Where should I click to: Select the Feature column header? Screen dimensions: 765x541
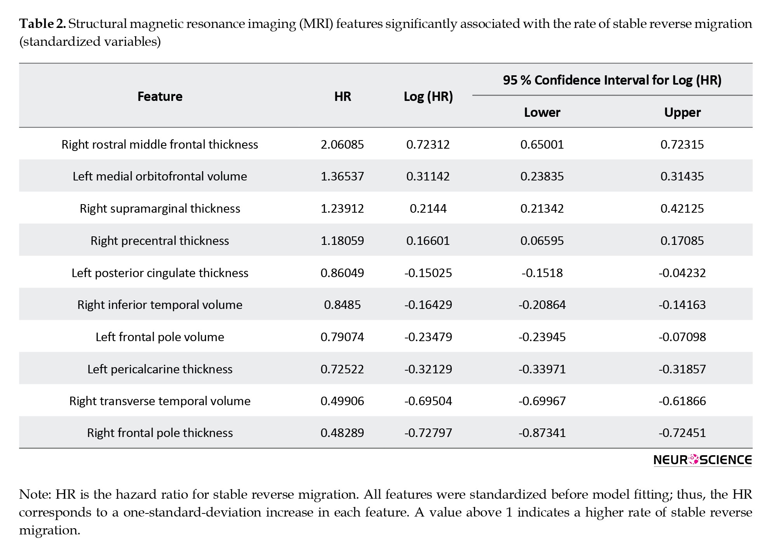pos(160,96)
